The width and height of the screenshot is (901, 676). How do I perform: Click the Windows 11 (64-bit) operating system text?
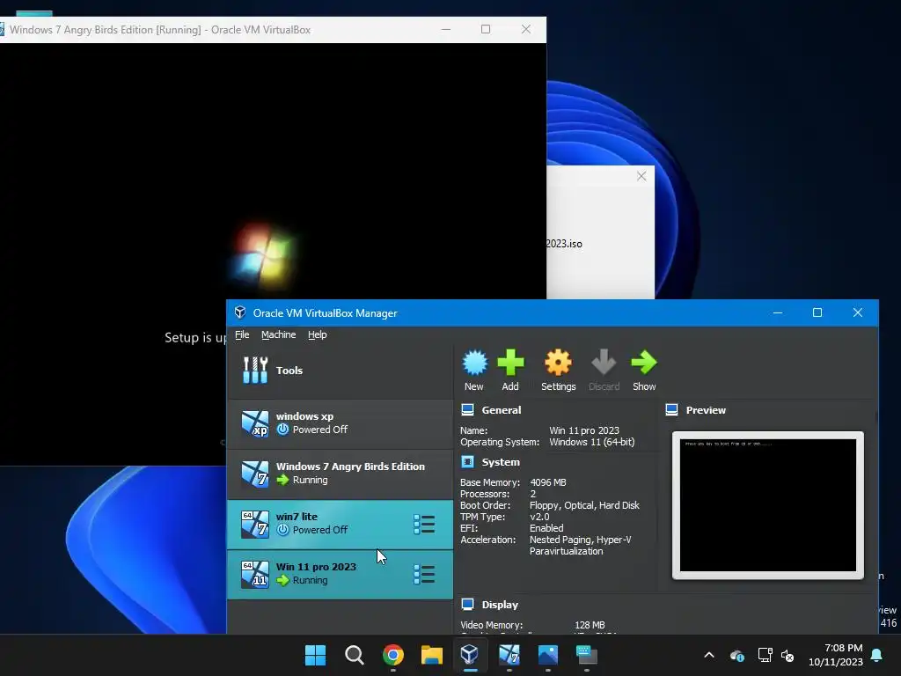tap(592, 442)
